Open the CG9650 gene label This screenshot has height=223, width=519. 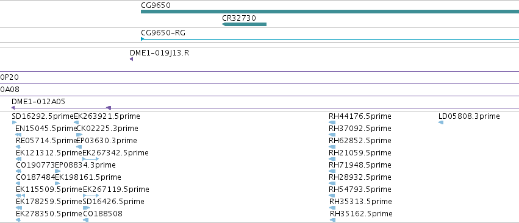[156, 5]
